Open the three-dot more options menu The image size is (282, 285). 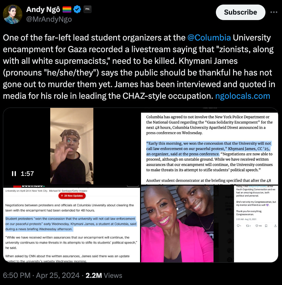pyautogui.click(x=274, y=12)
